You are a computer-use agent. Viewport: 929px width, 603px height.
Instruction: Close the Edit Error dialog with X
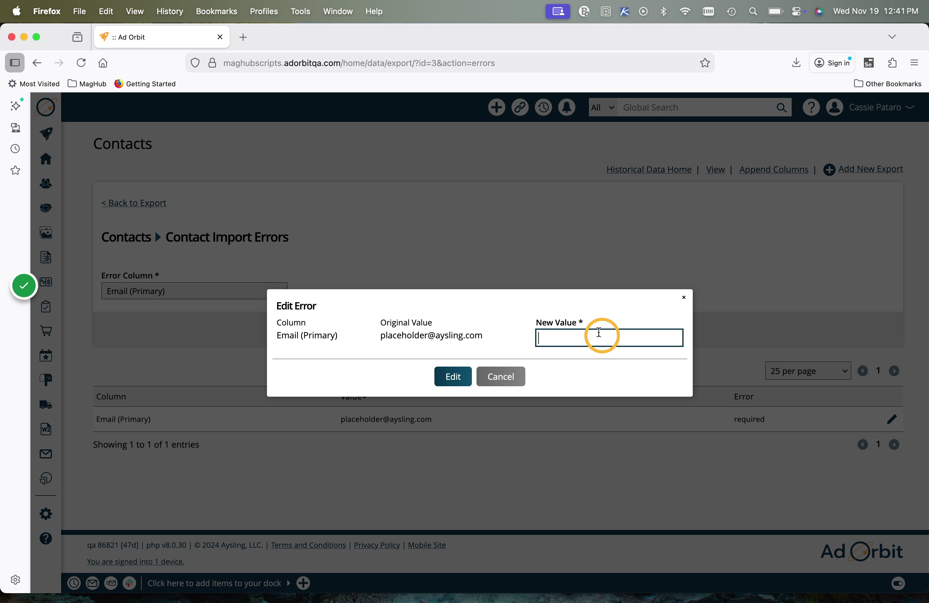(x=684, y=297)
